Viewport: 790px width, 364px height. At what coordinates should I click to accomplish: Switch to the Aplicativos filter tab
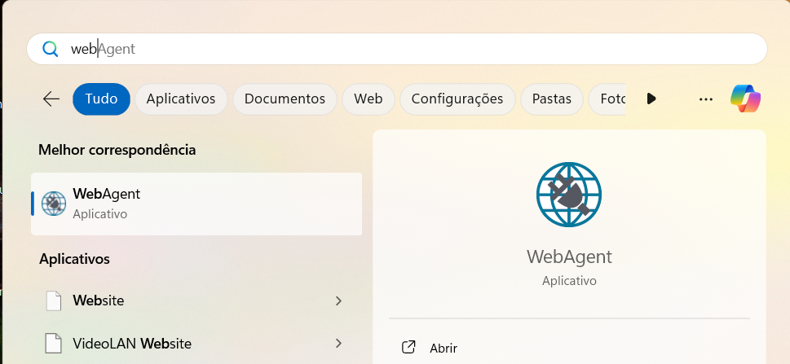tap(181, 99)
